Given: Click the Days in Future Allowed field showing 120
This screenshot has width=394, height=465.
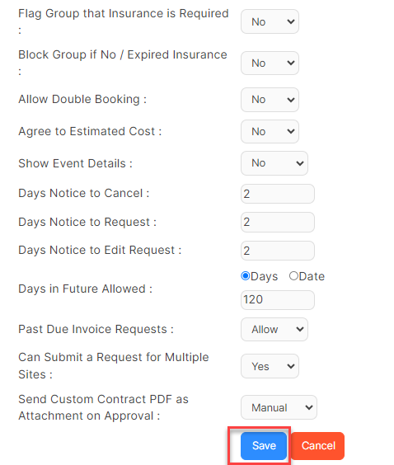Looking at the screenshot, I should pos(278,300).
